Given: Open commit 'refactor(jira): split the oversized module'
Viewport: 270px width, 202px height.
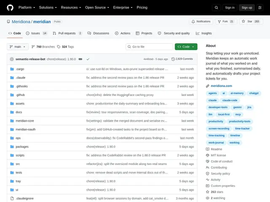Looking at the screenshot, I should pyautogui.click(x=127, y=164).
